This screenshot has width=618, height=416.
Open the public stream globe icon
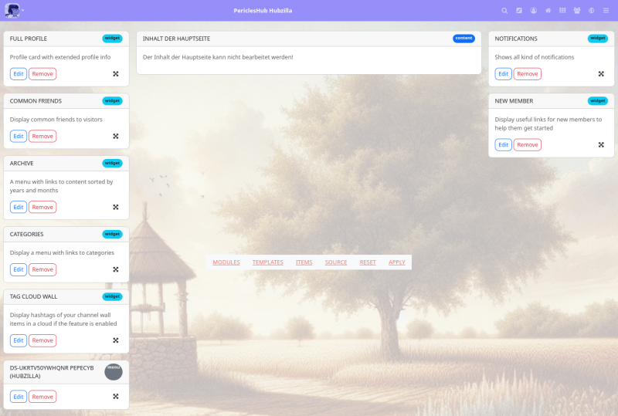pos(591,11)
